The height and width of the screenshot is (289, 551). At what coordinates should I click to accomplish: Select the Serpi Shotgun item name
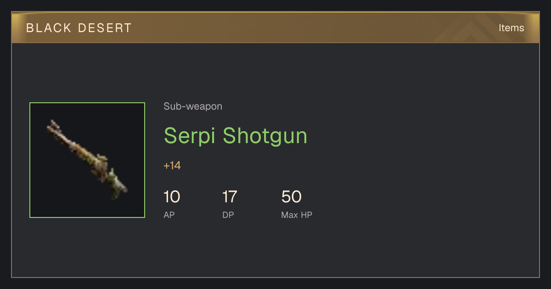point(236,135)
